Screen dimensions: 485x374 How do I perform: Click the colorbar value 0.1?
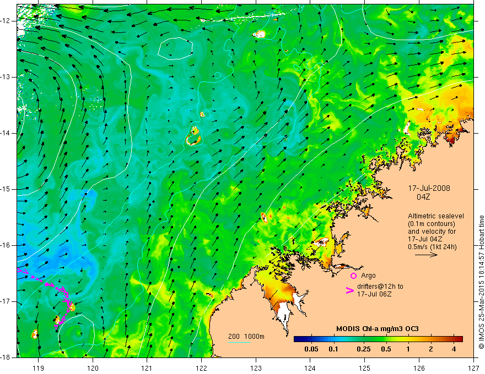[333, 349]
